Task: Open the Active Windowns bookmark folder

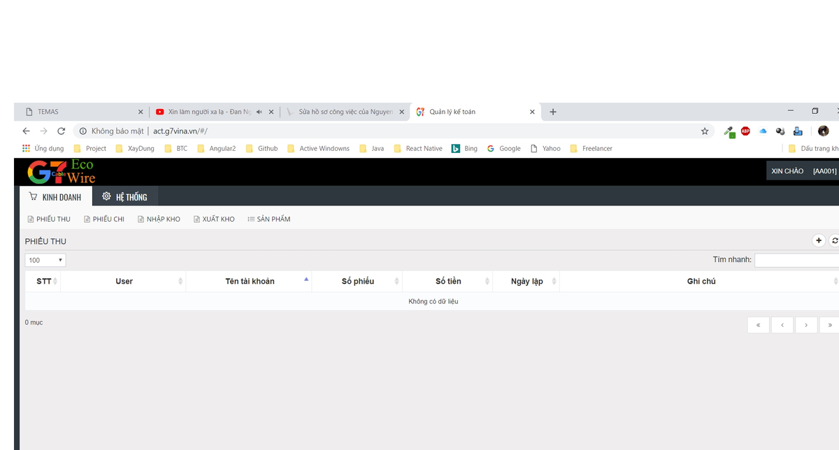Action: click(318, 148)
